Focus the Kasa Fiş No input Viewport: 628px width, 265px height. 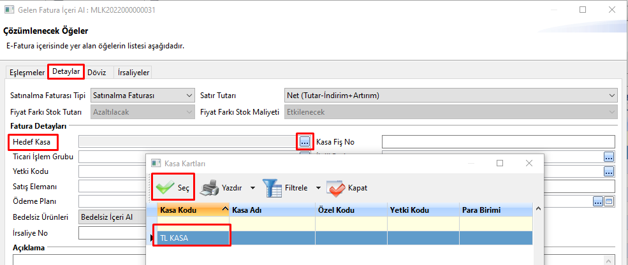(x=498, y=141)
